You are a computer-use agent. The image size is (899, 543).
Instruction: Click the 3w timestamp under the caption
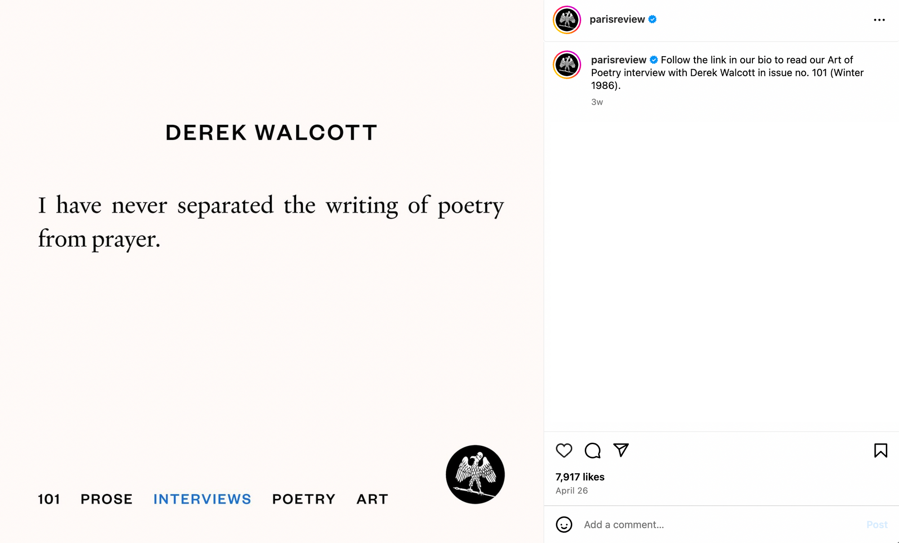tap(596, 102)
